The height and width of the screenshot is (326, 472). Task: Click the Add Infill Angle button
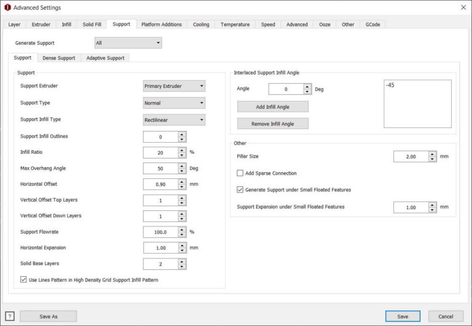click(273, 107)
